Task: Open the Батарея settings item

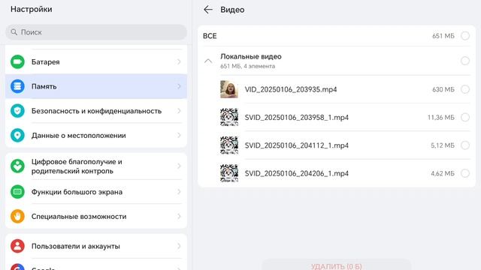Action: point(96,61)
